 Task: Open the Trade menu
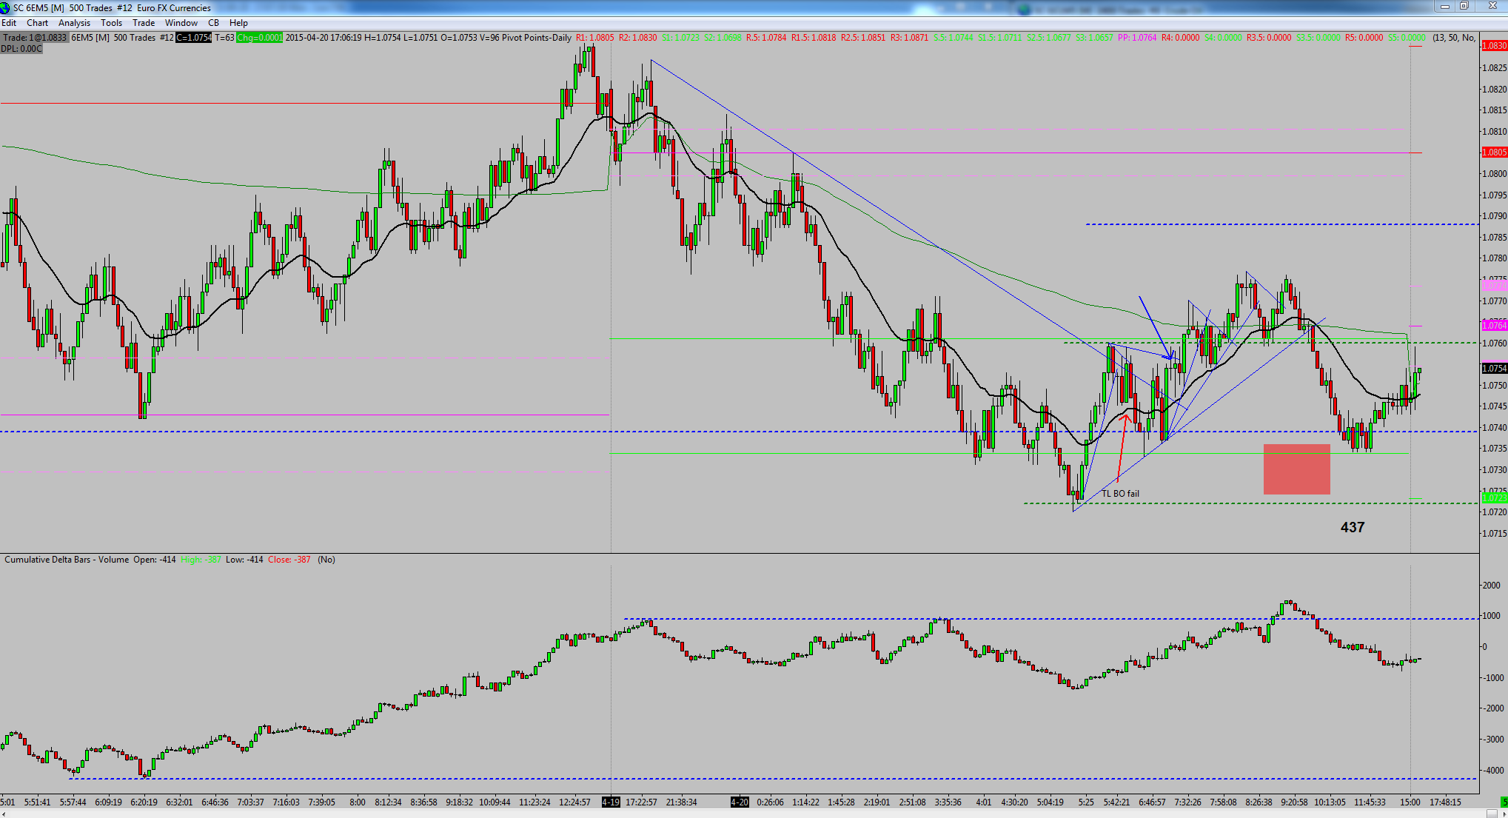[144, 23]
